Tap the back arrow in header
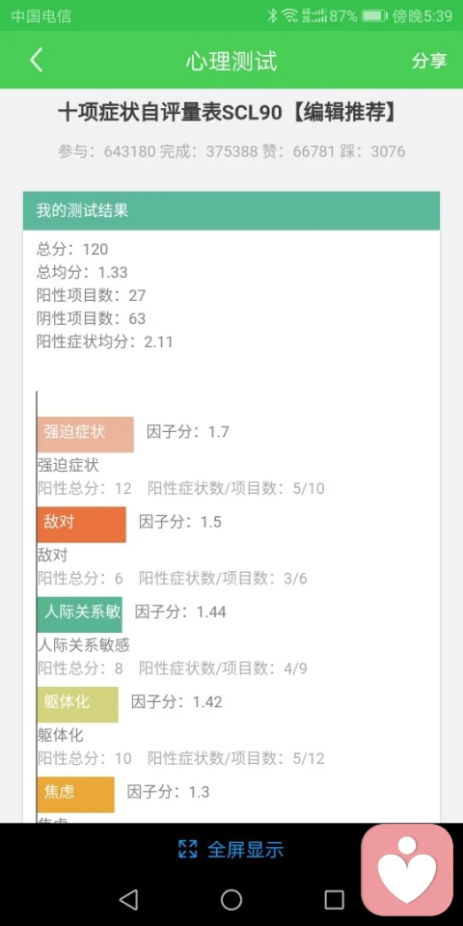Viewport: 463px width, 926px height. pos(37,60)
